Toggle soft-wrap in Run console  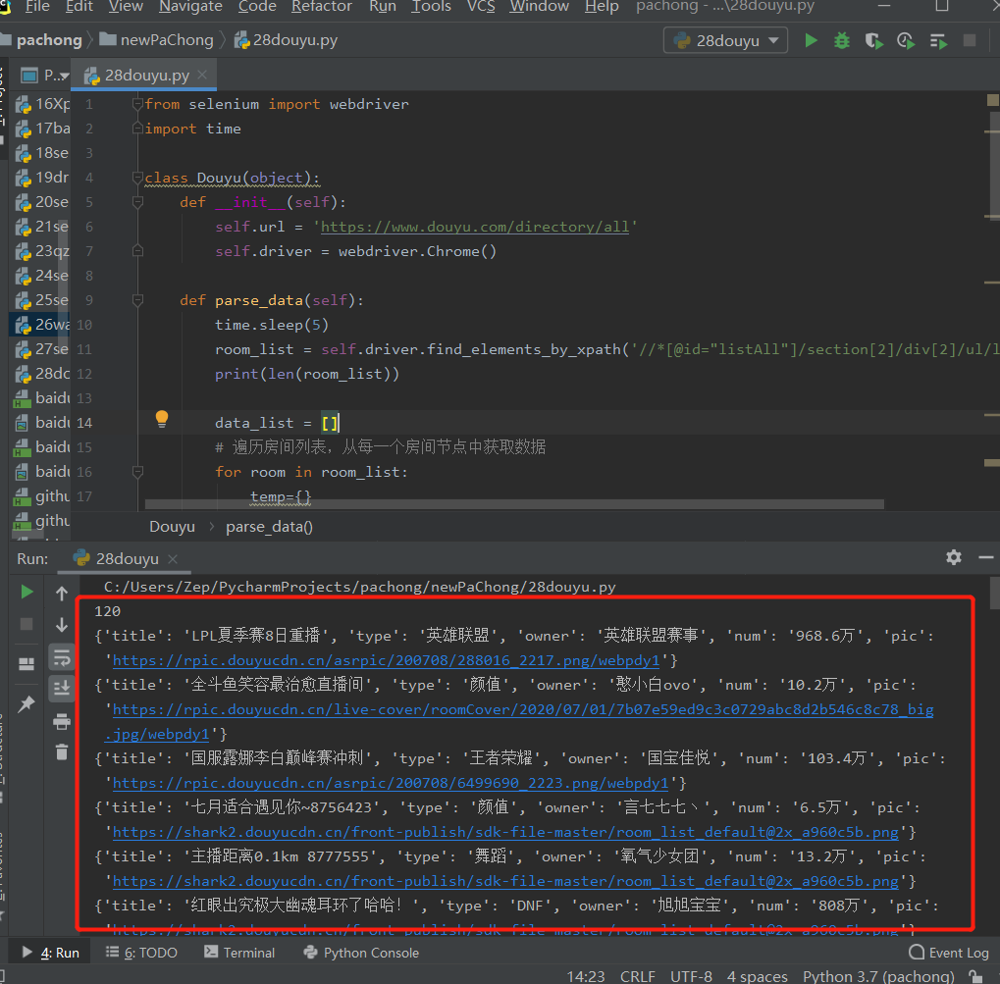click(x=62, y=657)
